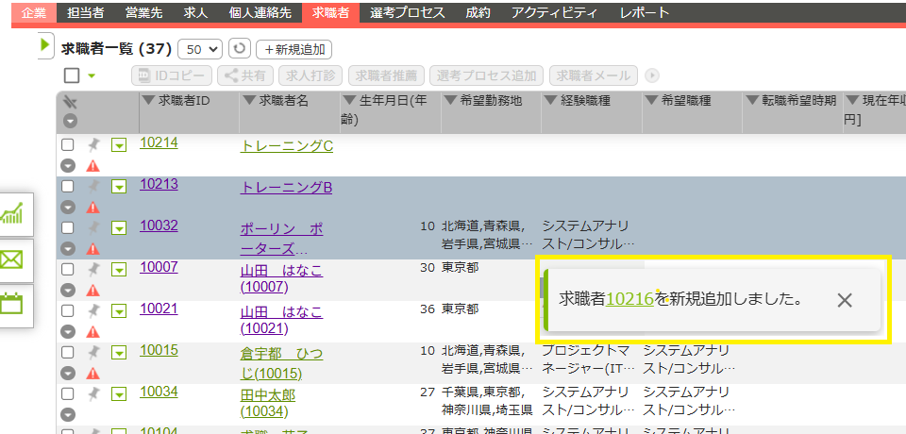Switch to the 選考プロセス tab
Image resolution: width=906 pixels, height=434 pixels.
(x=407, y=12)
